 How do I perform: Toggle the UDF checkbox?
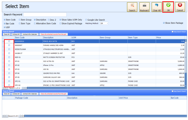[x=5, y=28]
